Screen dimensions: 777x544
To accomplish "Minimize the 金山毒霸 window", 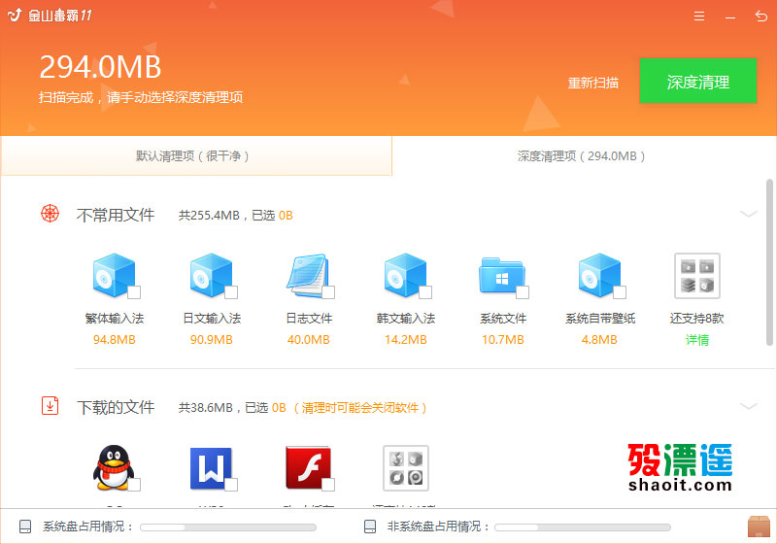I will pos(730,17).
